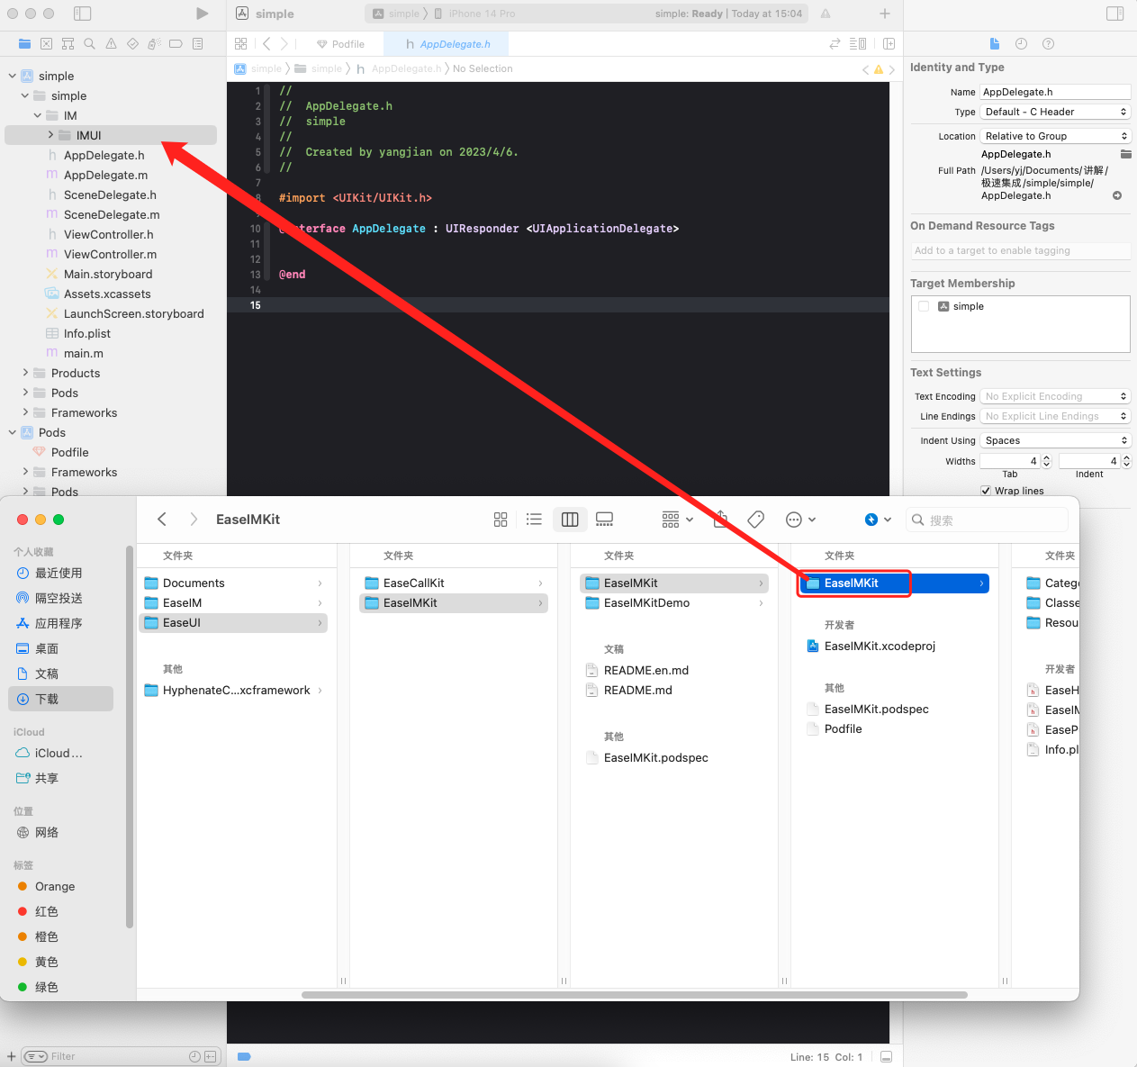Screen dimensions: 1137x1067
Task: Select Info.plist in navigator
Action: 87,333
